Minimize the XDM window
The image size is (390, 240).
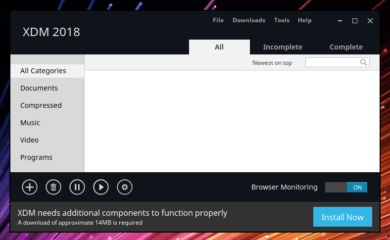[340, 21]
